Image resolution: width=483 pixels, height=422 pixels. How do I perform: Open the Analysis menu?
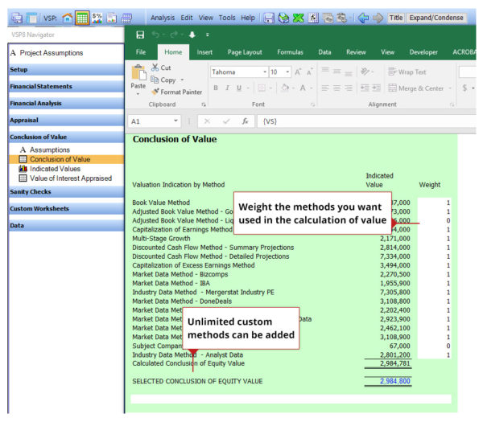(162, 17)
